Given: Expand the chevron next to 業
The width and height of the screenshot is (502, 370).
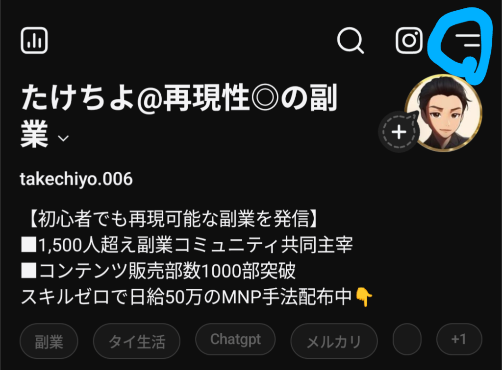Looking at the screenshot, I should coord(63,138).
